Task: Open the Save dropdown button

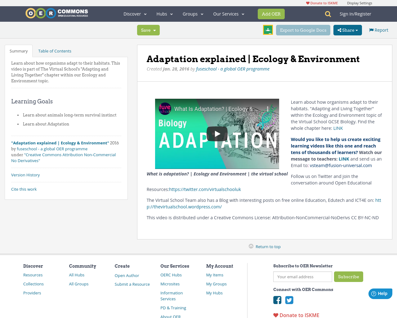Action: [x=148, y=30]
